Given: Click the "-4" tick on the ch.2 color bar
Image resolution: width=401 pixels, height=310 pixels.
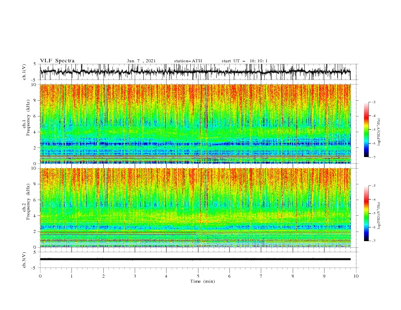Looking at the screenshot, I should pos(374,200).
